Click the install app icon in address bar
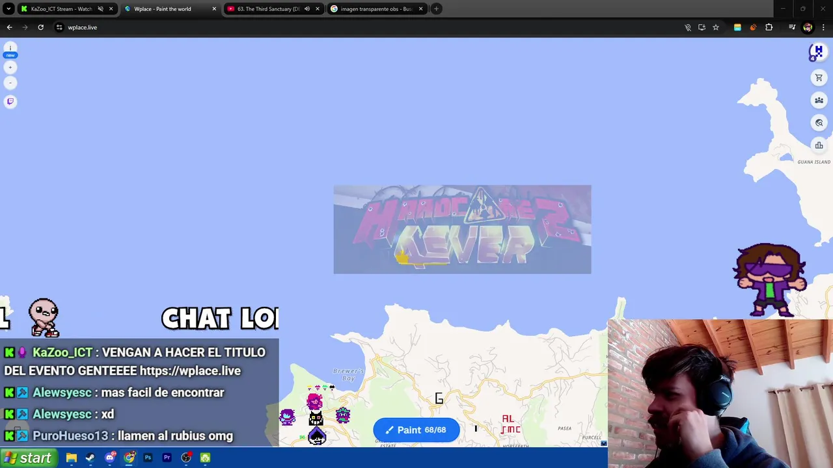833x468 pixels. [x=702, y=27]
